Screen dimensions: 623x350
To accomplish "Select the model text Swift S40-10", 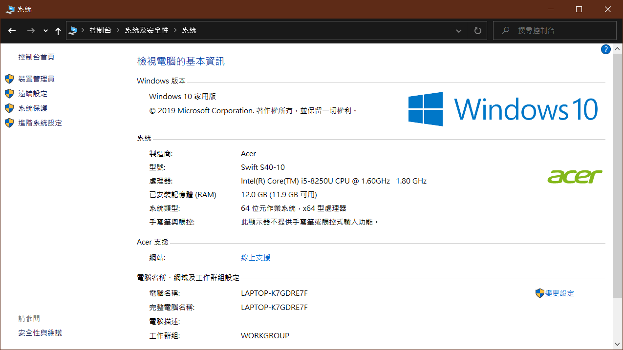I will (263, 167).
